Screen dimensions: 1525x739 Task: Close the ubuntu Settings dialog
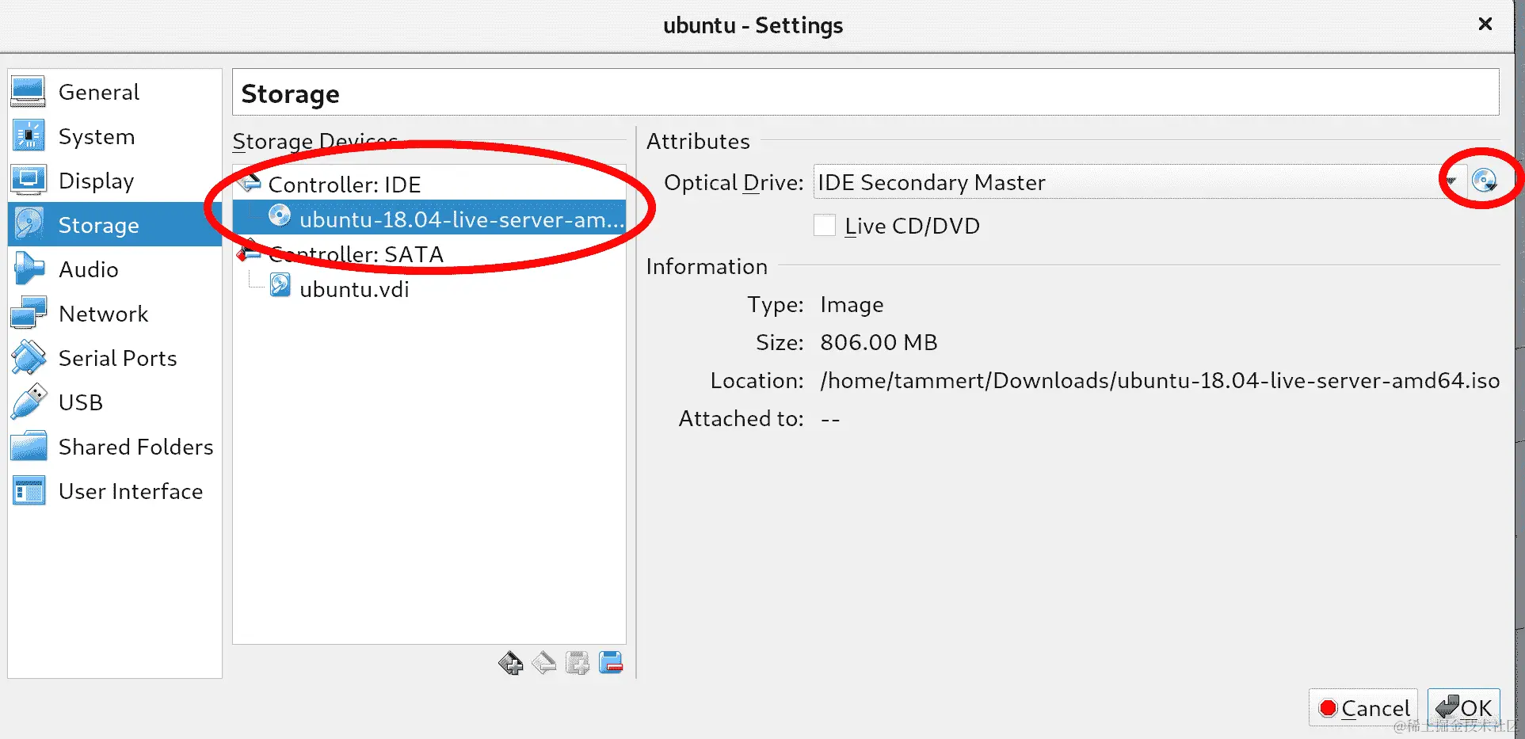[1485, 25]
